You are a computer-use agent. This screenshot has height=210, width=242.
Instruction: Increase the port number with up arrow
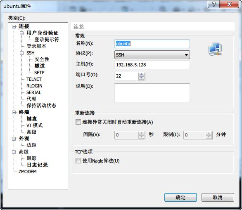click(141, 74)
